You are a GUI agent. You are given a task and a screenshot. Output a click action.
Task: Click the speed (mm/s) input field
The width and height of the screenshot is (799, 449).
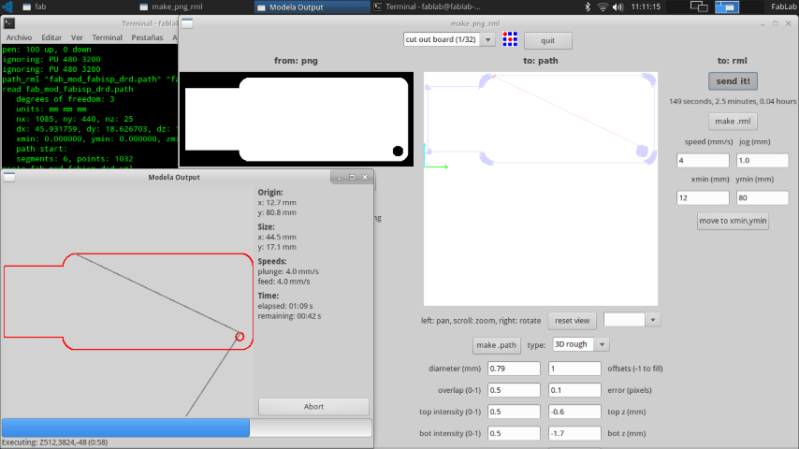point(703,160)
